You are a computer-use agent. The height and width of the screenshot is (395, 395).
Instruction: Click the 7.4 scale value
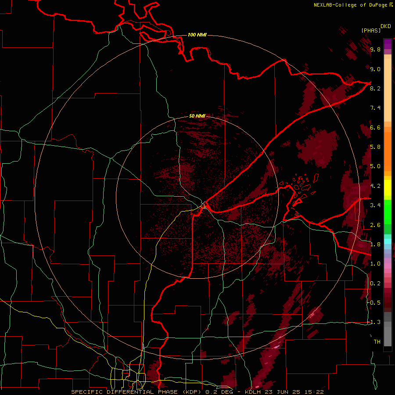375,108
